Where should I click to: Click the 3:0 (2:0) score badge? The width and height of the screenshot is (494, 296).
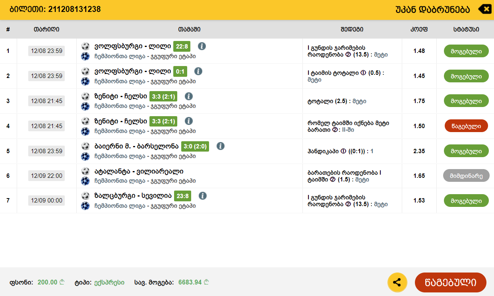[195, 146]
